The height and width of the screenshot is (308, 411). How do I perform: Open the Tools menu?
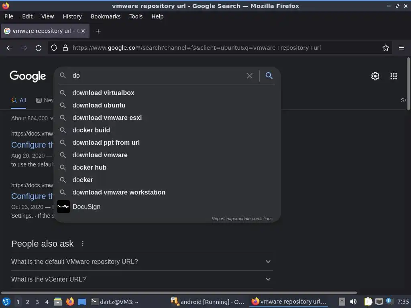click(x=136, y=16)
